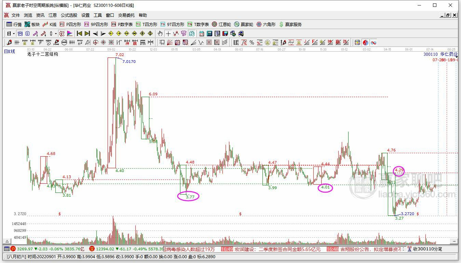Click the chart-bottom scroll left triangle button
The width and height of the screenshot is (461, 263).
pyautogui.click(x=8, y=241)
